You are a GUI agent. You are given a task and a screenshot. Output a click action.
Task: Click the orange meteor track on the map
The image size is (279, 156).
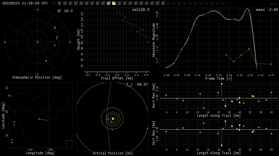click(x=43, y=119)
